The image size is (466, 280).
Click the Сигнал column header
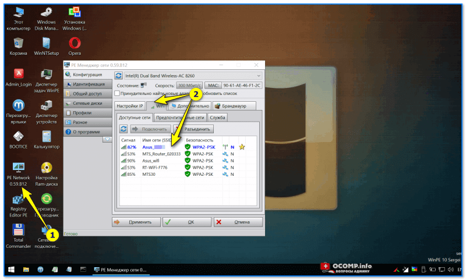pyautogui.click(x=130, y=140)
